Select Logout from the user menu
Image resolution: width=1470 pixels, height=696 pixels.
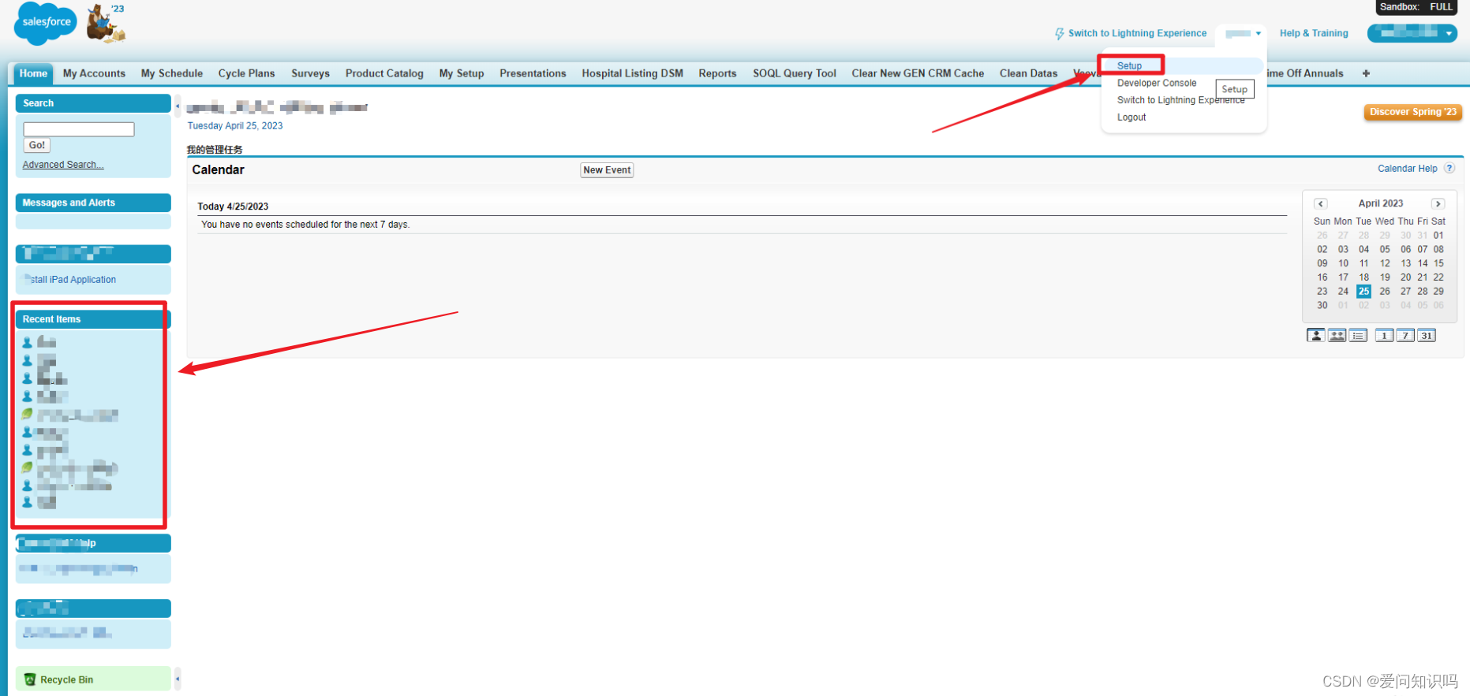[x=1131, y=117]
